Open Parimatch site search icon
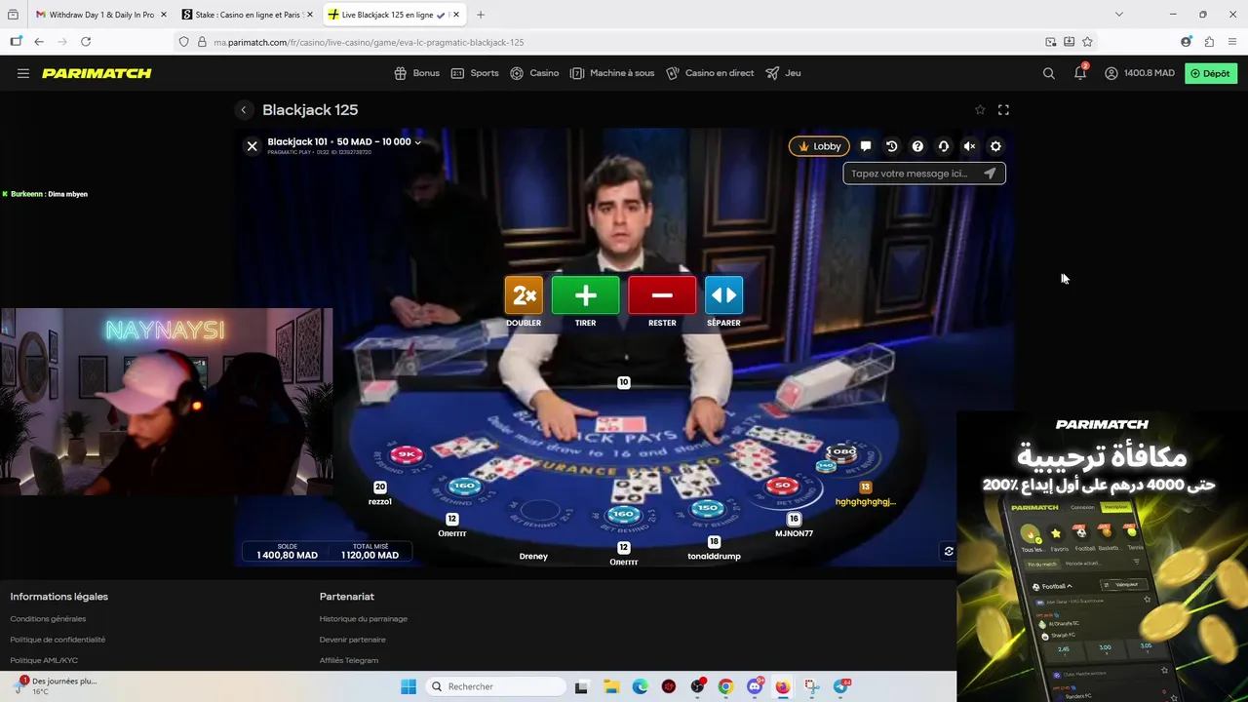 (1049, 73)
